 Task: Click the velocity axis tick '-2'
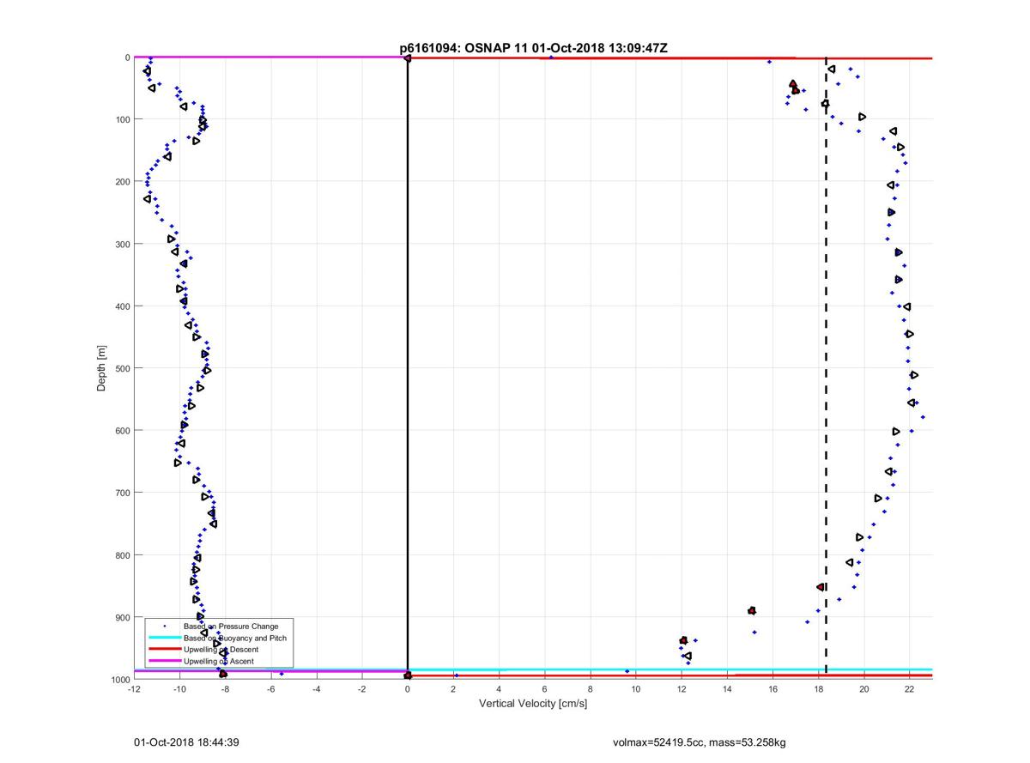[x=361, y=688]
